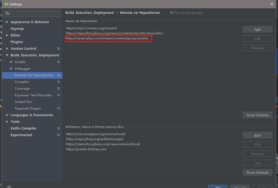Expand the Editor section
278x188 pixels.
pos(7,35)
